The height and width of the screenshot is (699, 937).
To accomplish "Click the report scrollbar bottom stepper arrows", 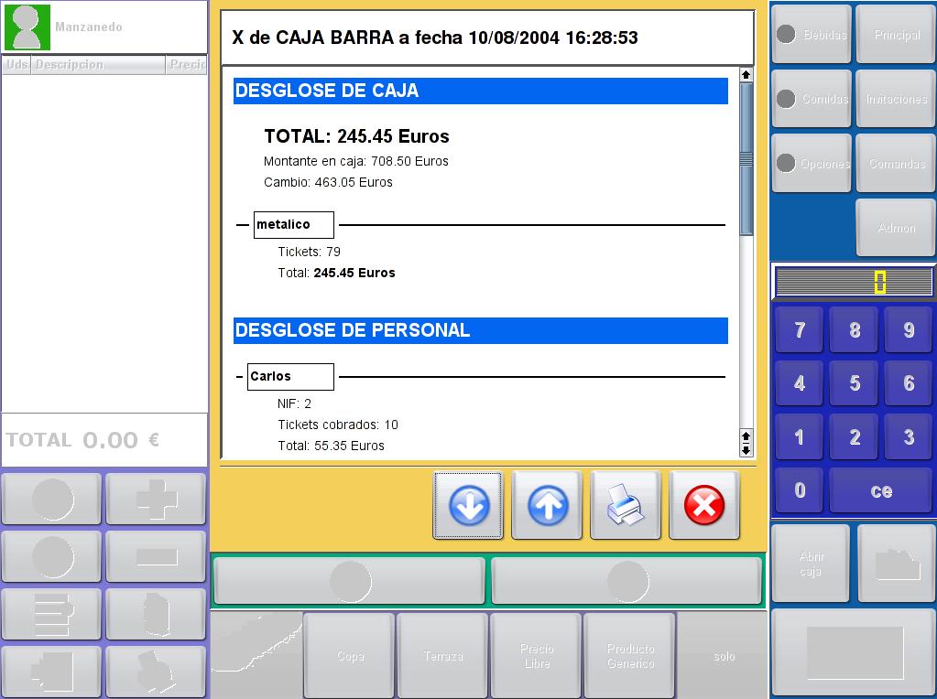I will point(746,443).
